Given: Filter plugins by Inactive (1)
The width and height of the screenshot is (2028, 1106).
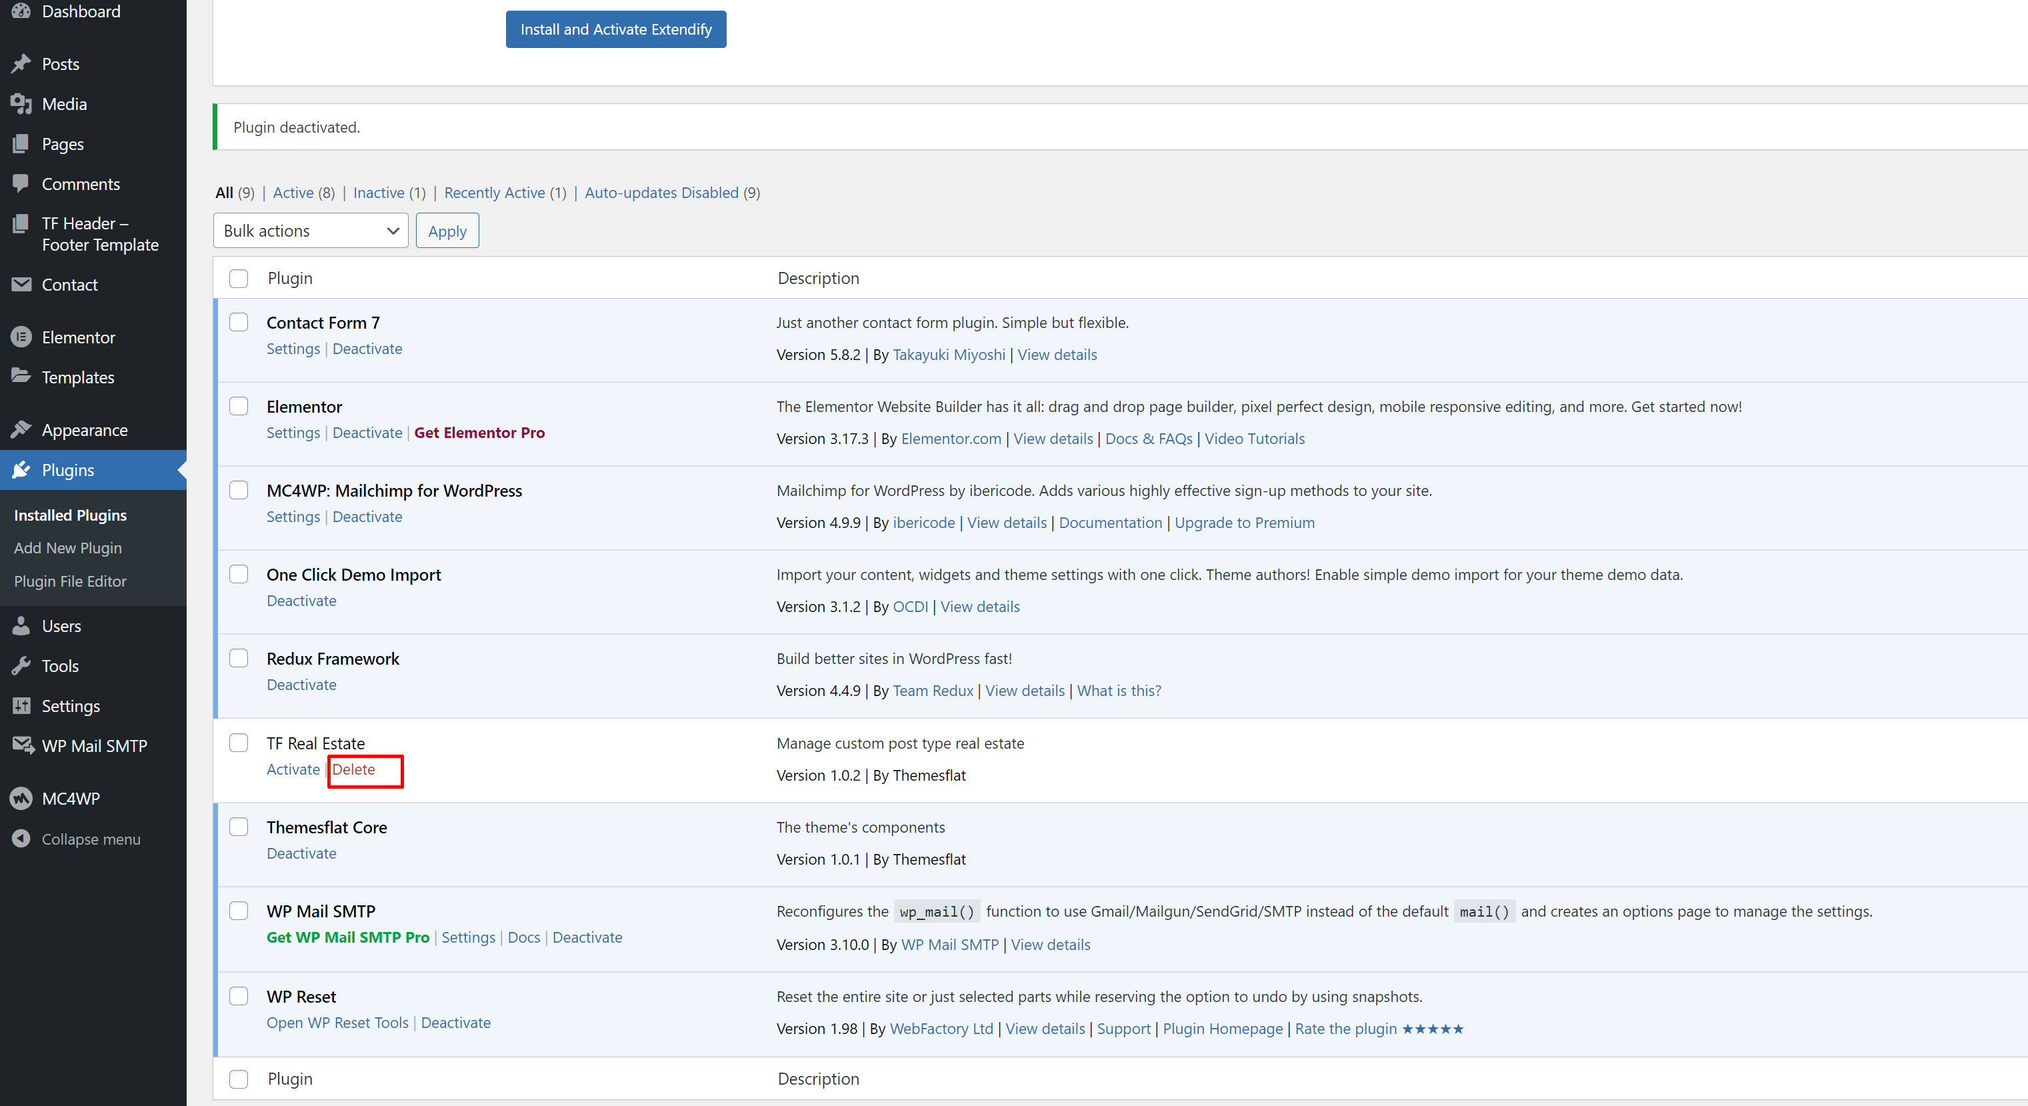Looking at the screenshot, I should [390, 193].
